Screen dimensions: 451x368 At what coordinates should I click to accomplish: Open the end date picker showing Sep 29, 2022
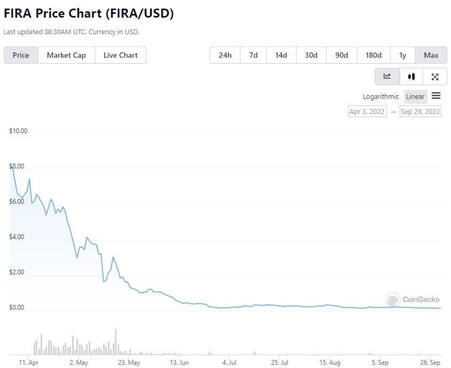[420, 111]
